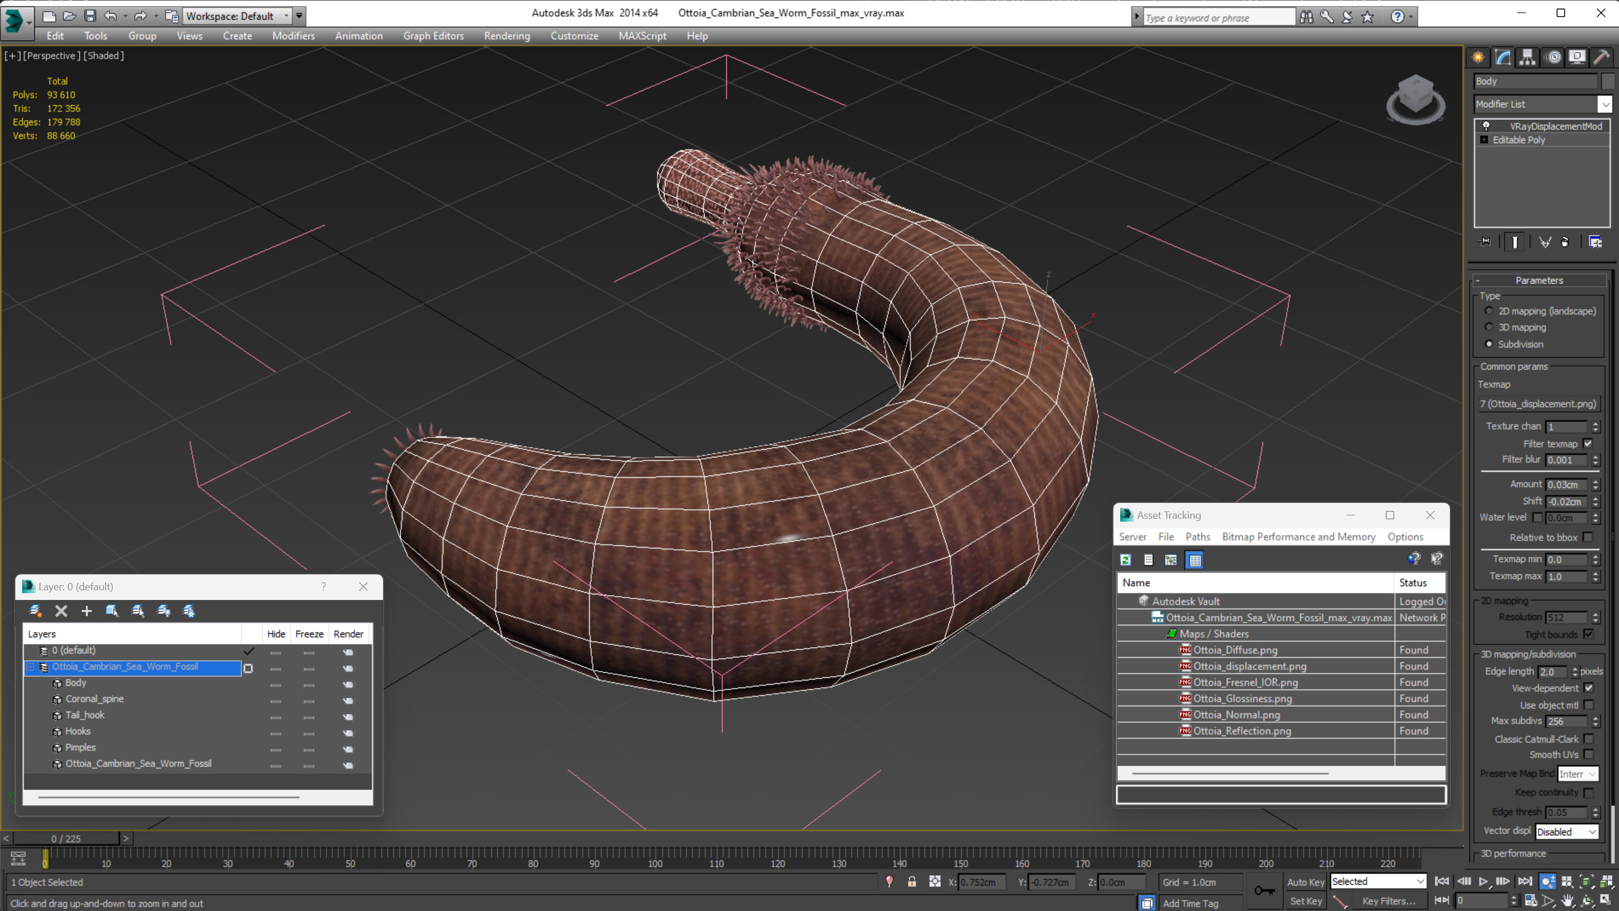The height and width of the screenshot is (911, 1619).
Task: Open the Hierarchy command panel tab
Action: 1527,57
